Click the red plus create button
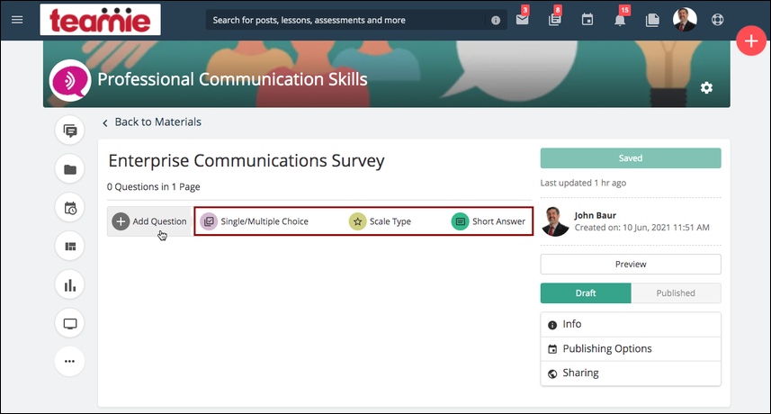The height and width of the screenshot is (414, 771). pyautogui.click(x=751, y=40)
